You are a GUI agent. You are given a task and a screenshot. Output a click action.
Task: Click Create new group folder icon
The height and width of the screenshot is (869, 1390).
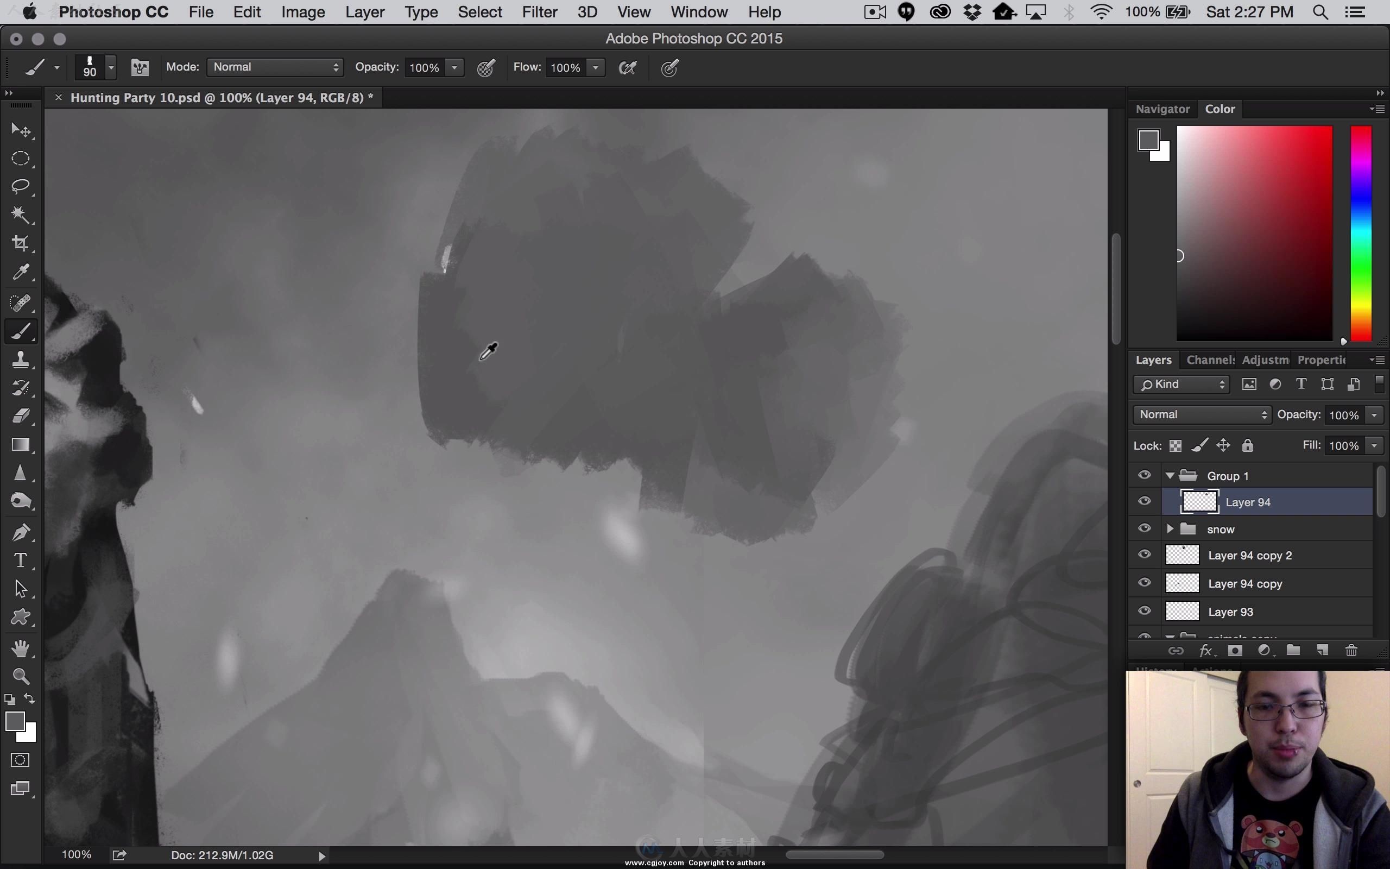tap(1293, 651)
